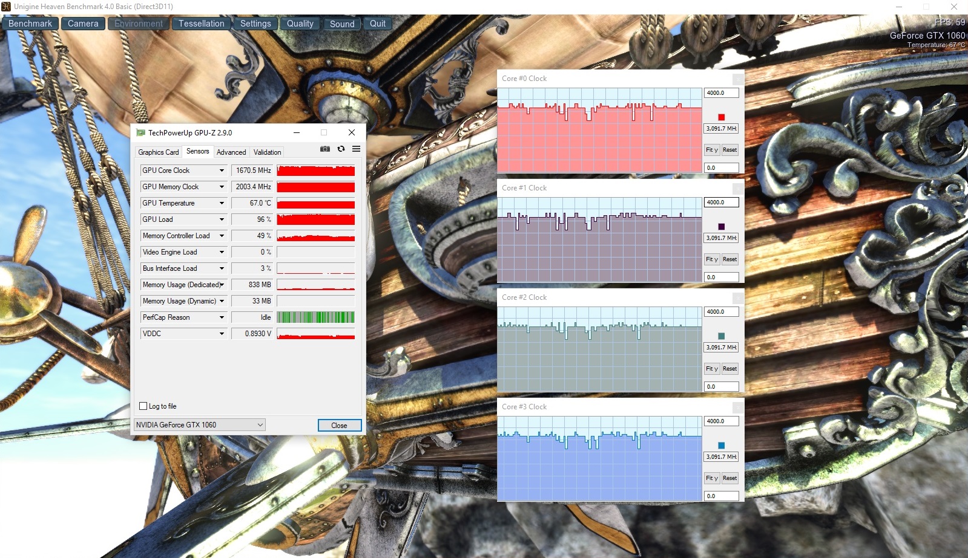
Task: Click the red color swatch for Core #0
Action: point(722,117)
